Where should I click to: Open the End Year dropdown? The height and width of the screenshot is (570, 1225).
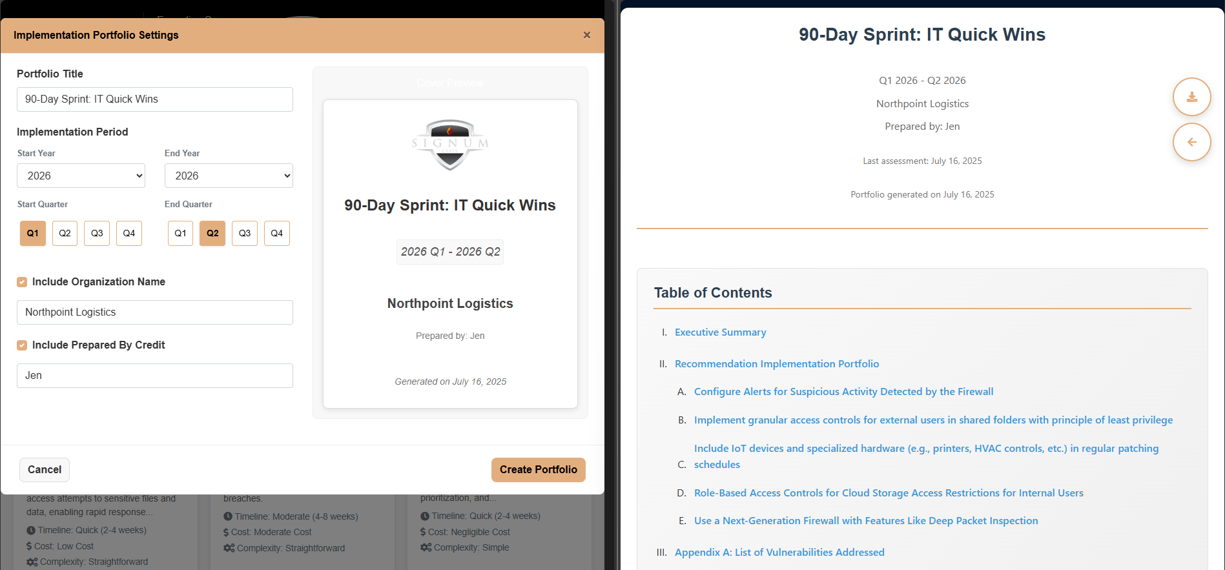click(229, 176)
